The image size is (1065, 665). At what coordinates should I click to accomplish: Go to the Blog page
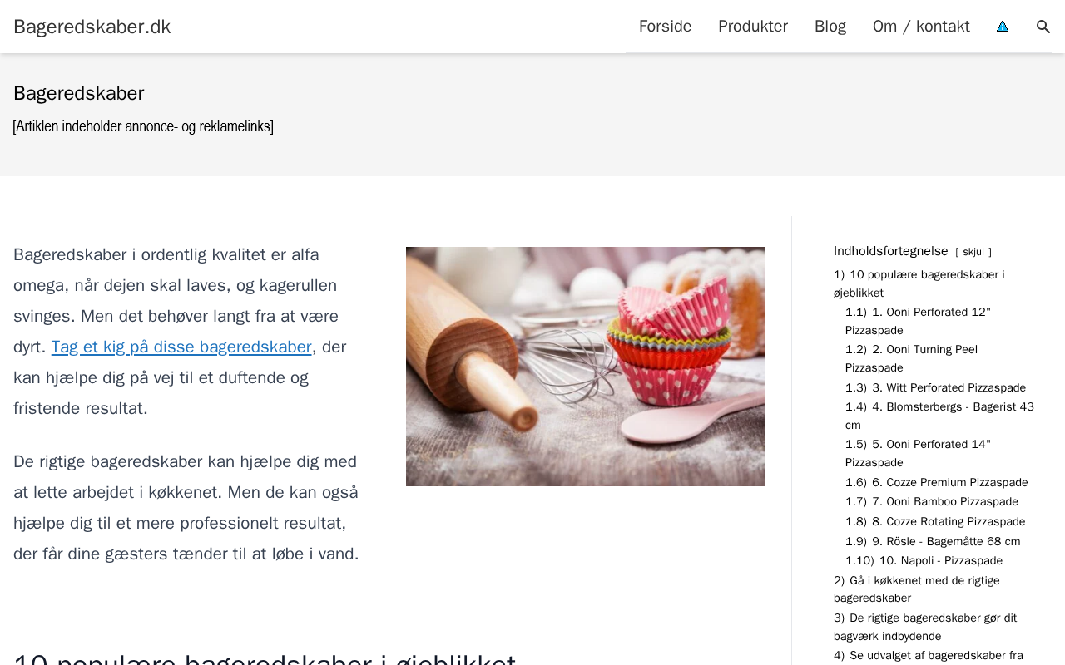point(830,27)
